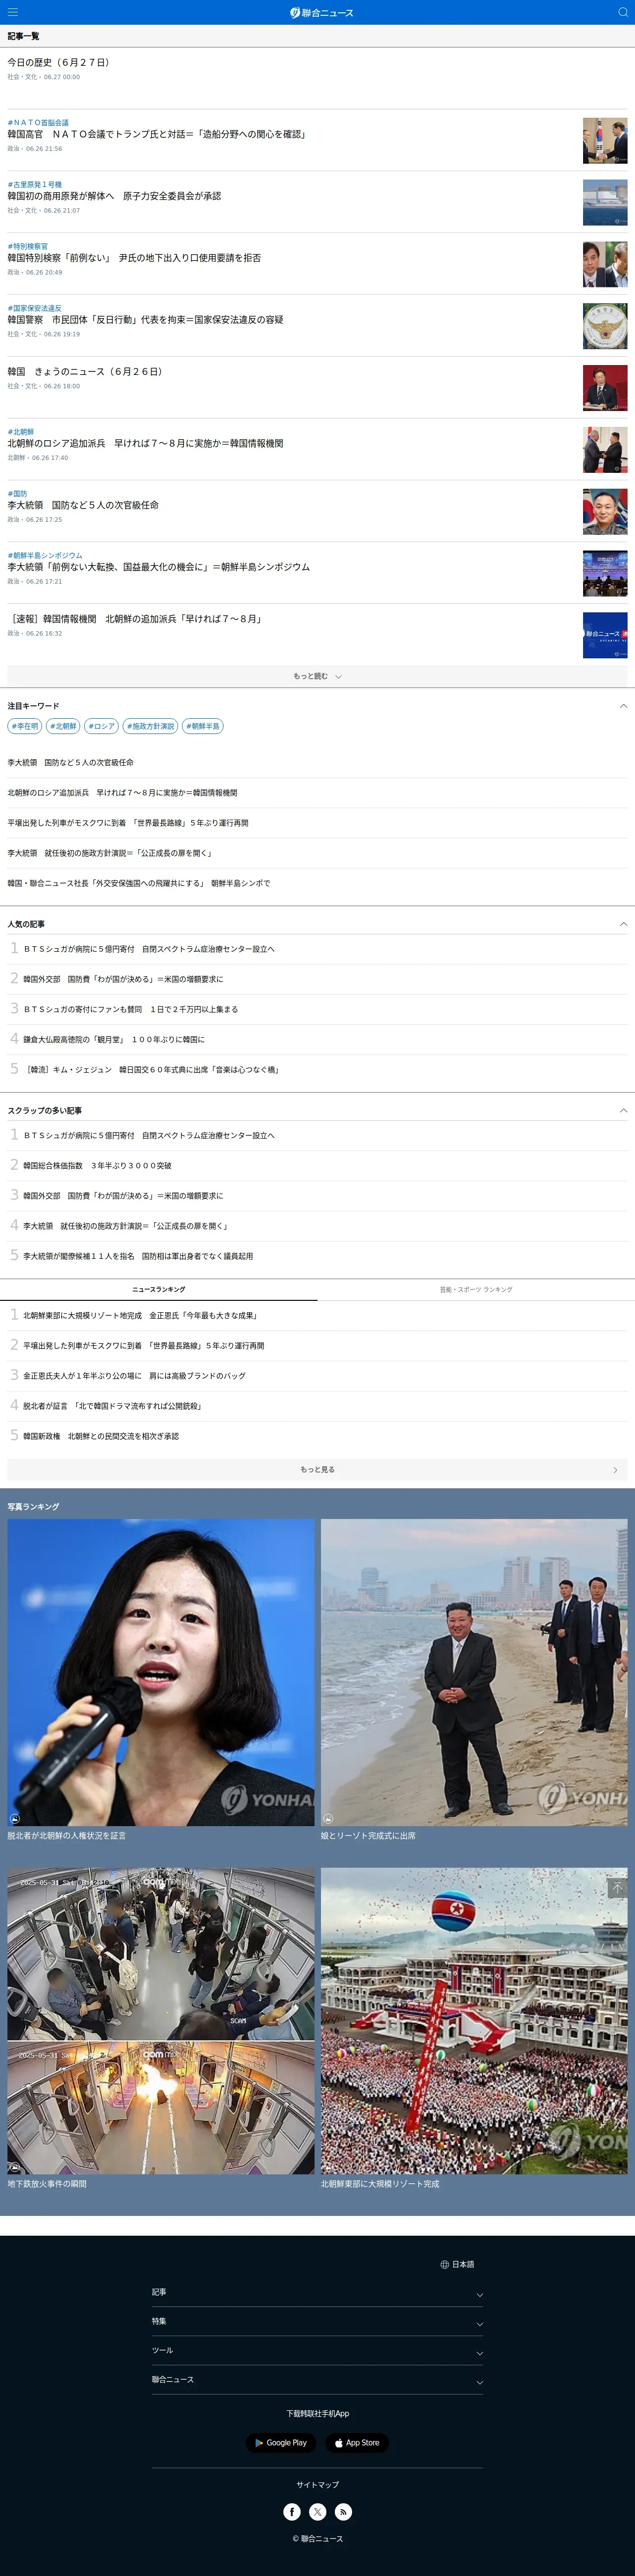Click #NATO首脳会議 hashtag label
Image resolution: width=635 pixels, height=2576 pixels.
(x=38, y=122)
